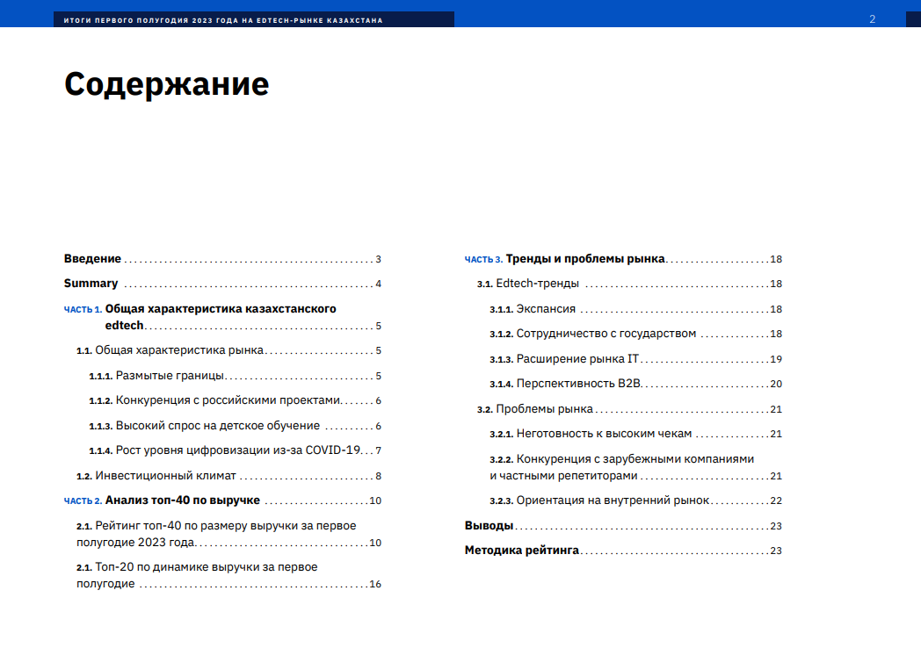The width and height of the screenshot is (921, 648).
Task: Go to «Инвестиционный климат» entry
Action: [229, 475]
